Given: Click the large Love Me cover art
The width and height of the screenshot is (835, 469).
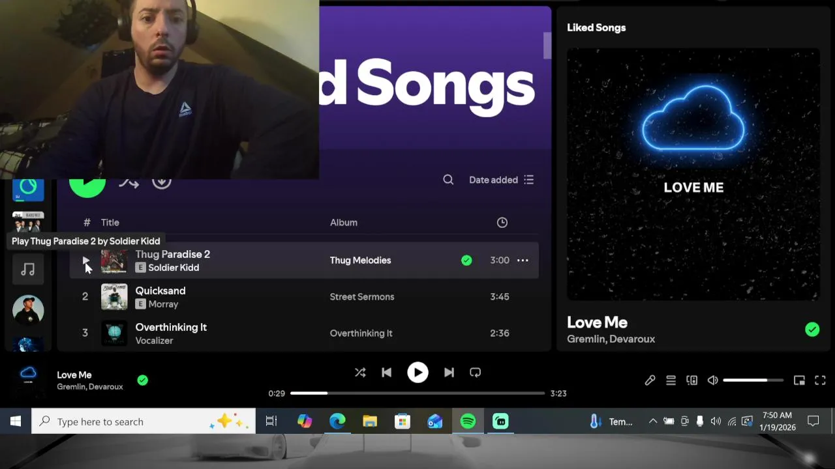Looking at the screenshot, I should click(x=693, y=174).
